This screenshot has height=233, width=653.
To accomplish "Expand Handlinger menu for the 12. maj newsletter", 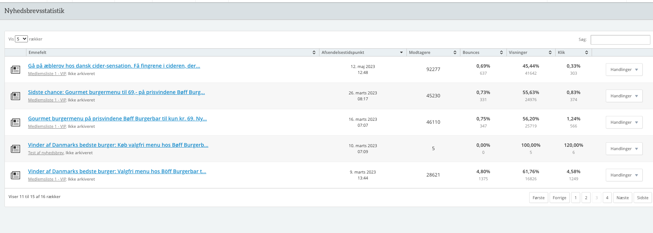I will (x=624, y=69).
